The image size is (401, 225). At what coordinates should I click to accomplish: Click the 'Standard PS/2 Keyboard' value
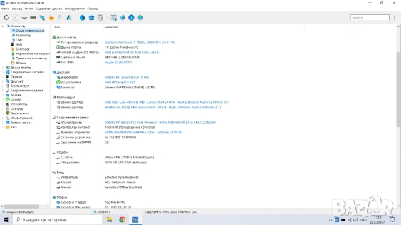[x=122, y=177]
